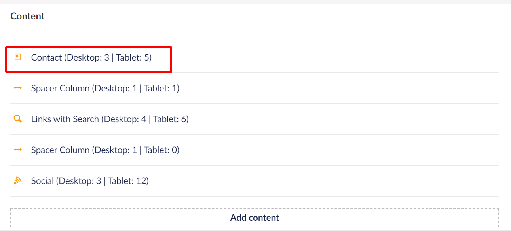Click Tablet: 1 in the first Spacer row
The image size is (511, 231).
pos(160,88)
